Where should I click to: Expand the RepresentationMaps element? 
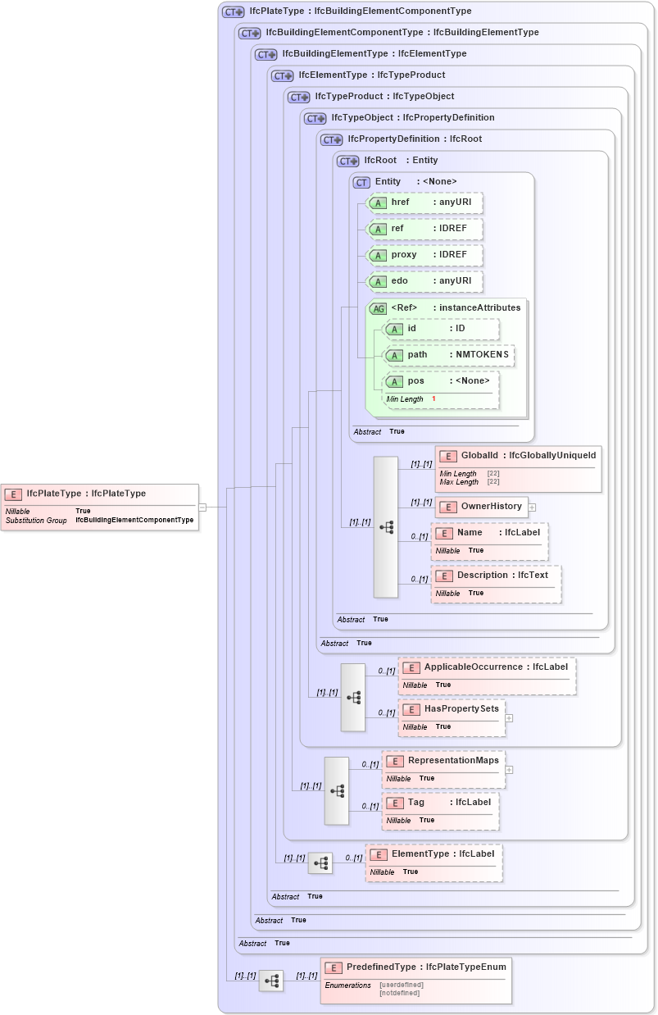point(510,770)
